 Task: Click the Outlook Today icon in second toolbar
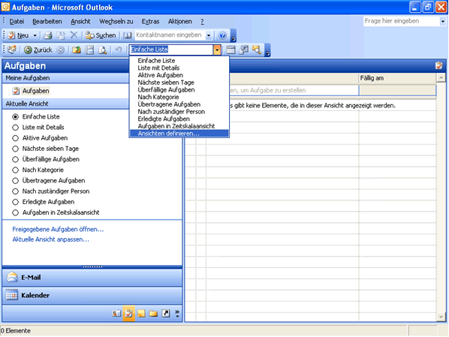point(12,50)
